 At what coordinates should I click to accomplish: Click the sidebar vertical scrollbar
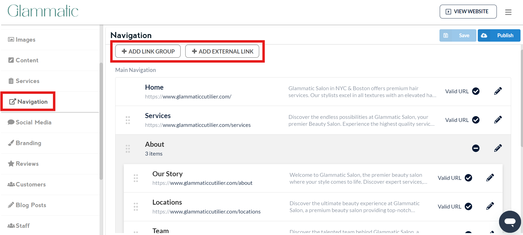(x=101, y=121)
